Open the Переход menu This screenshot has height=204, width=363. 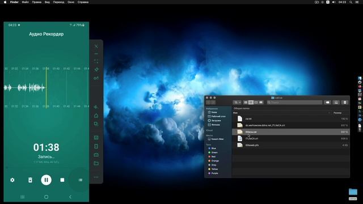[58, 2]
